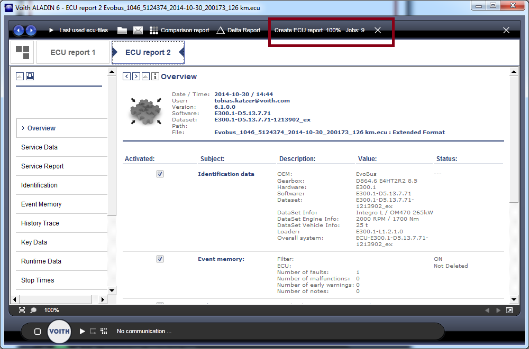Open the Event Memory section

[61, 204]
